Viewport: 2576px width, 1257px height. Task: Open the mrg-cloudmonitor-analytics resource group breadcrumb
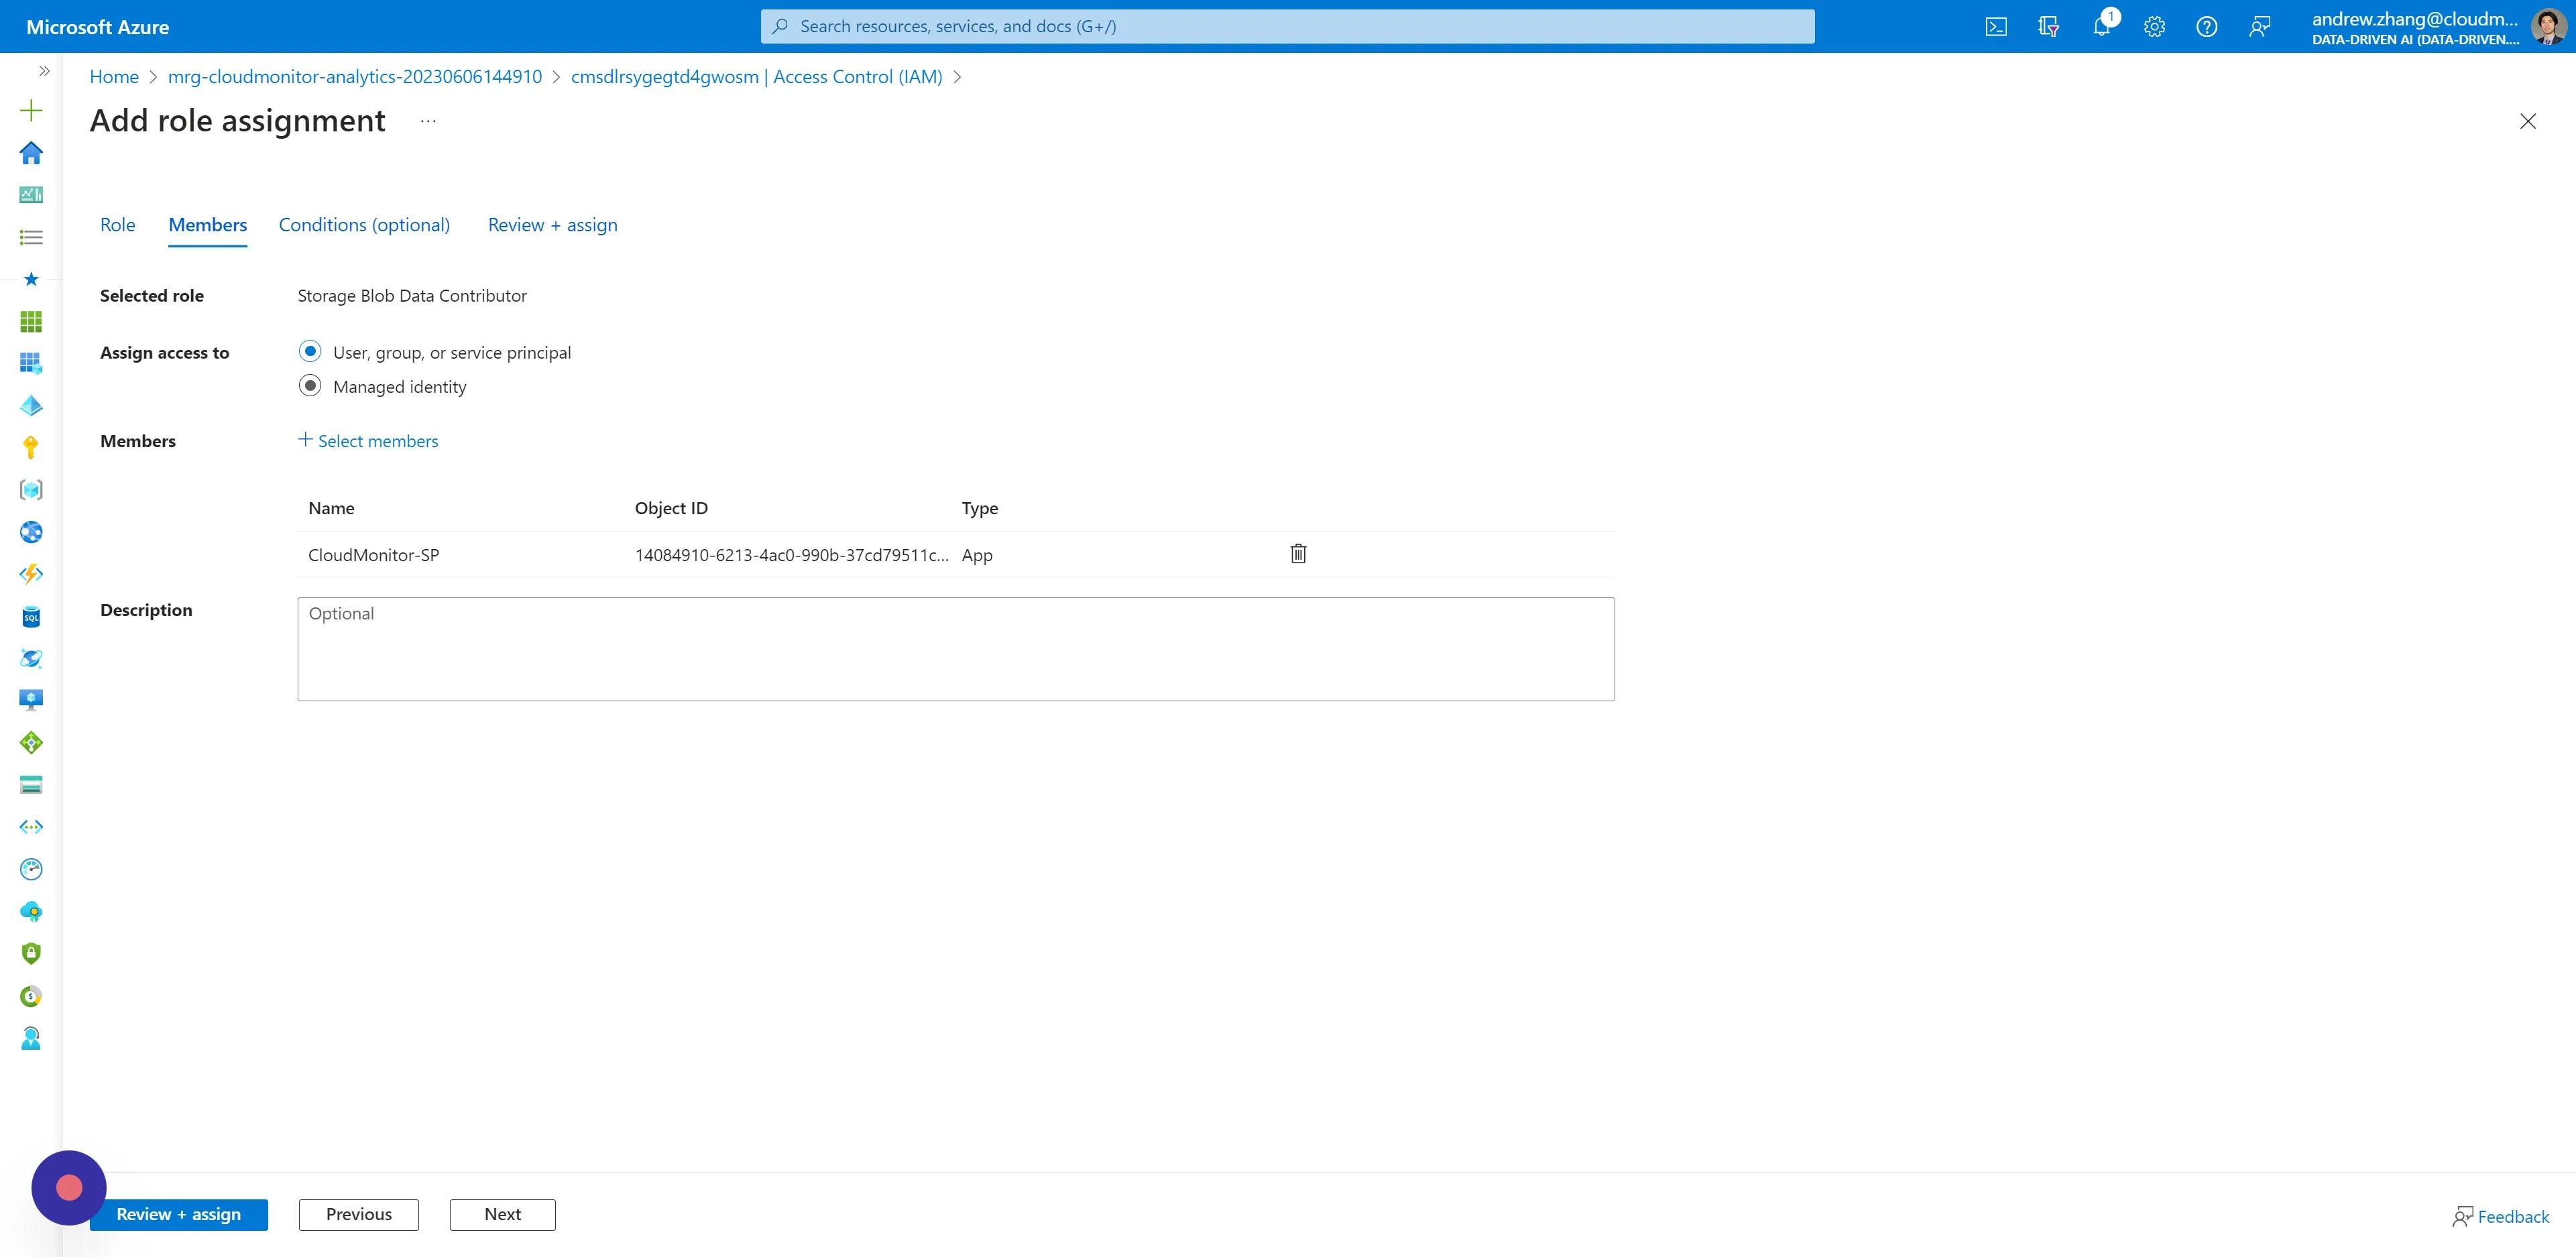click(x=354, y=77)
